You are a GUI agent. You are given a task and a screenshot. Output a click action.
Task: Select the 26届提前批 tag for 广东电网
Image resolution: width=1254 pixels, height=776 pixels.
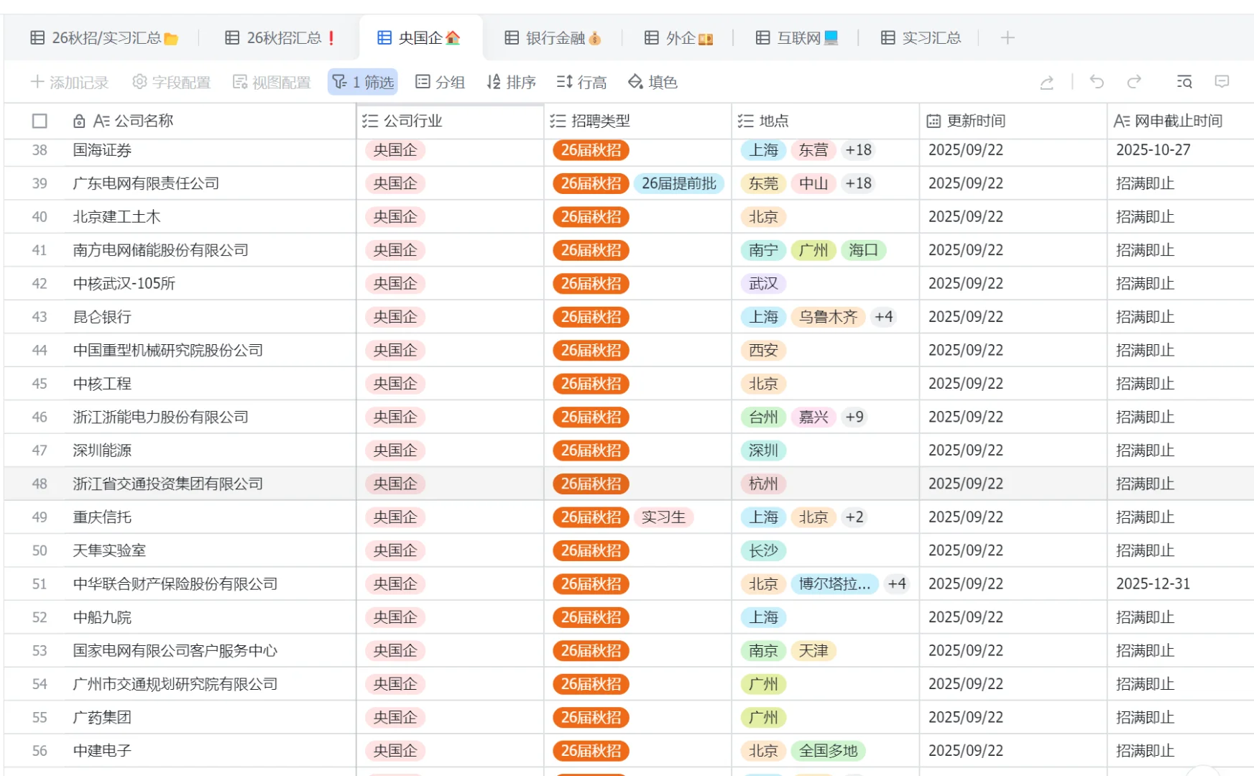pos(678,184)
